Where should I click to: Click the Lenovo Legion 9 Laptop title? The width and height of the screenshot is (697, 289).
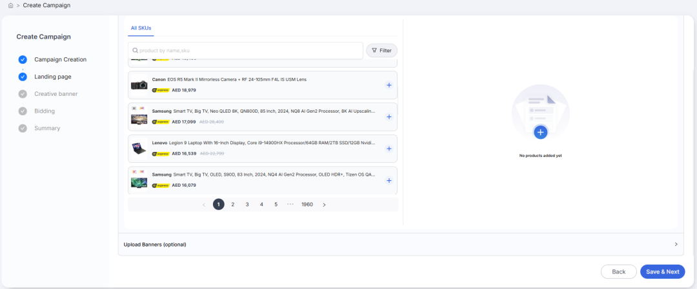(263, 143)
